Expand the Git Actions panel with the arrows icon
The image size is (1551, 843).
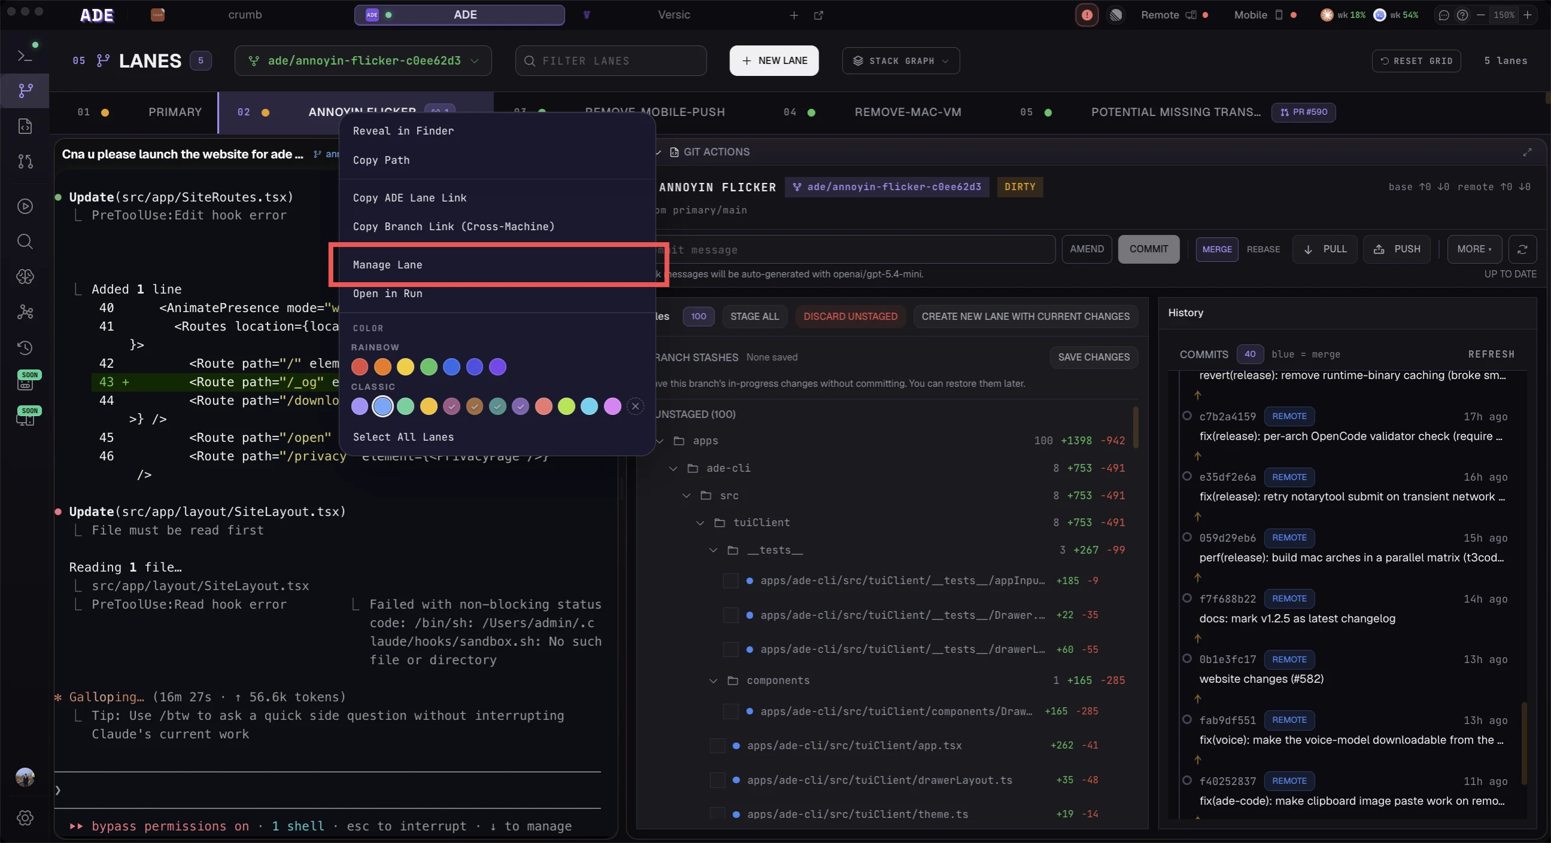click(x=1527, y=152)
